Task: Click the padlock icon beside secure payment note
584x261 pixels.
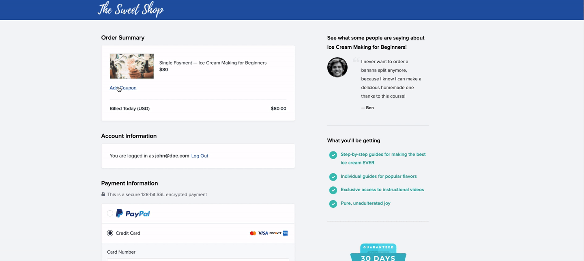Action: click(103, 194)
